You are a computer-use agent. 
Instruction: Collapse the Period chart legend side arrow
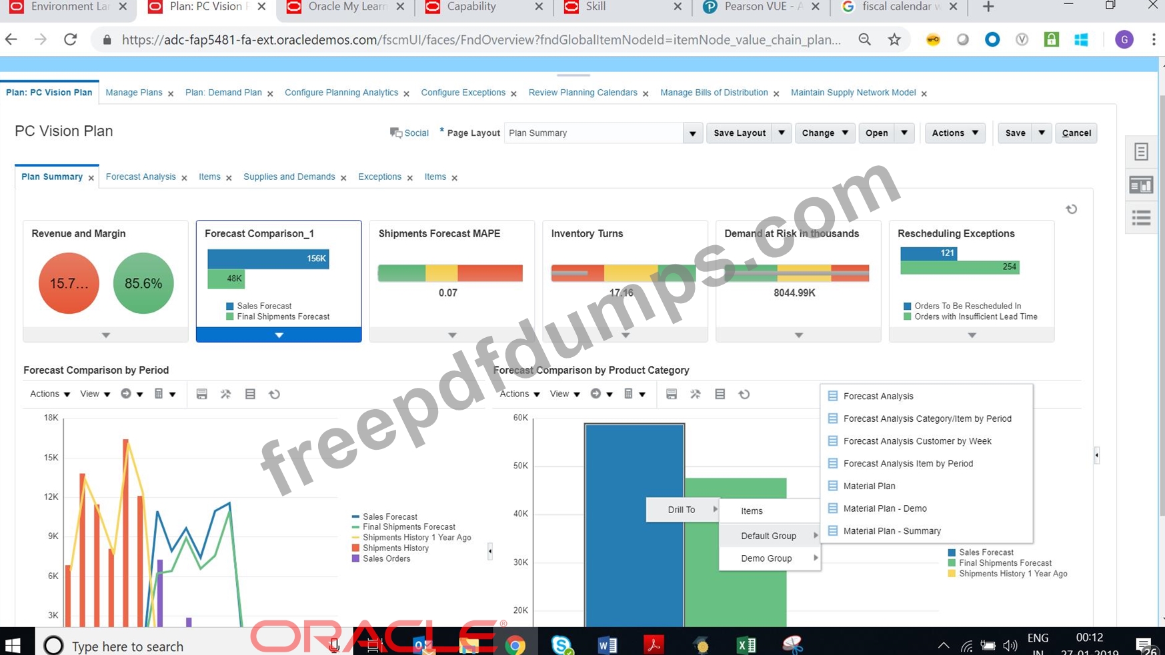pyautogui.click(x=490, y=551)
